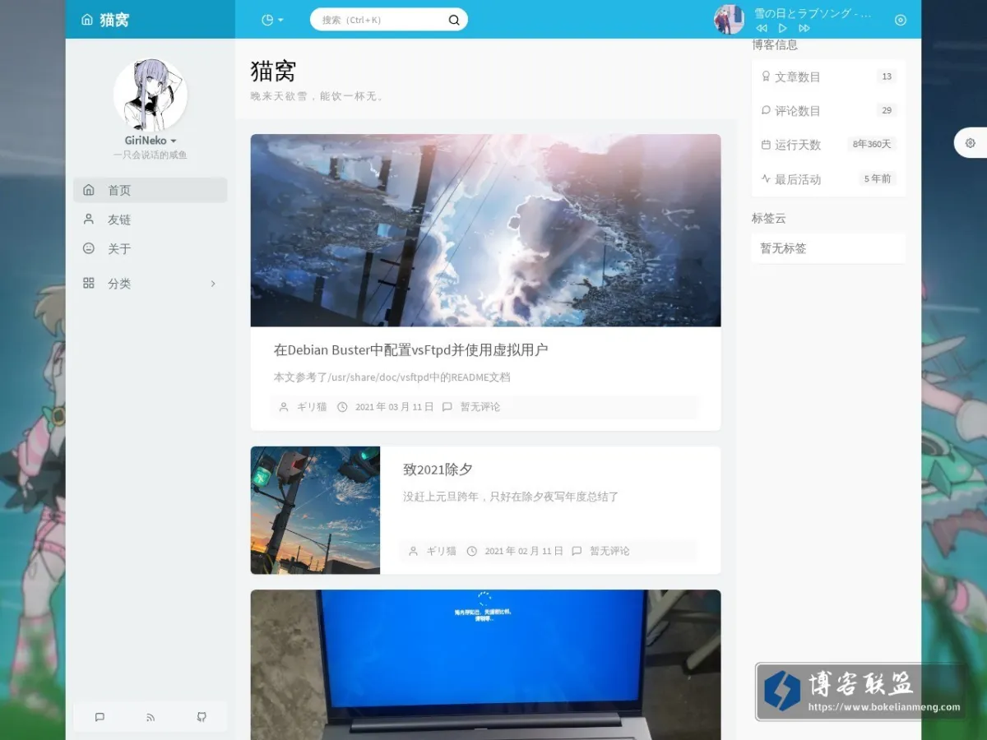This screenshot has height=740, width=987.
Task: Open the GitHub icon in sidebar footer
Action: pos(202,717)
